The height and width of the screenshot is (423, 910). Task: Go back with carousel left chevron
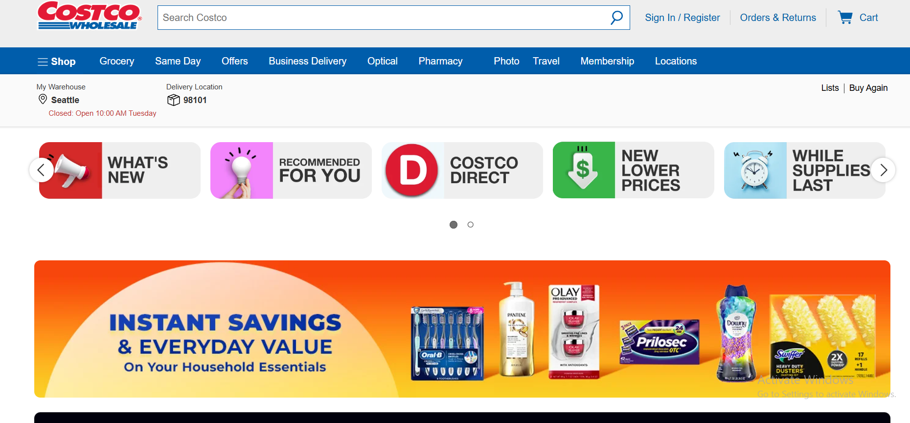42,170
